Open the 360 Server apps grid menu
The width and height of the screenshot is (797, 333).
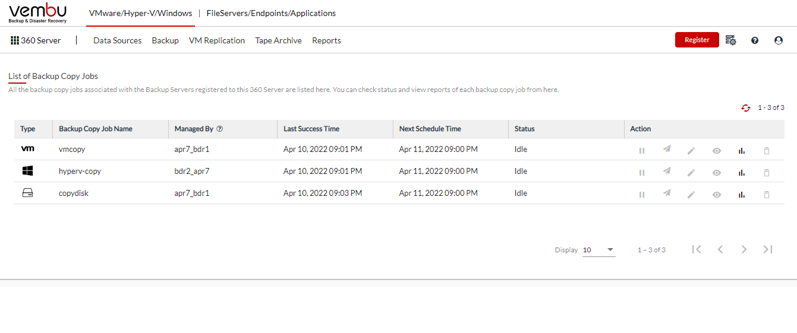pyautogui.click(x=15, y=40)
